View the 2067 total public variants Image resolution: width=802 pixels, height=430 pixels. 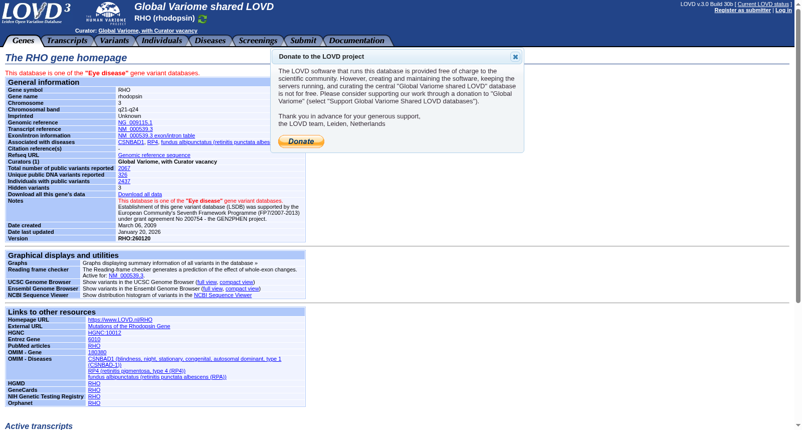coord(124,168)
